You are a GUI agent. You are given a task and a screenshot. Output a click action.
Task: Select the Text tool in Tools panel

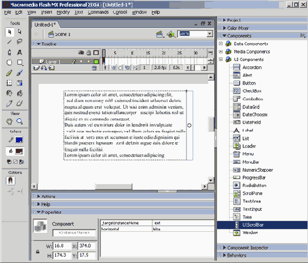[x=19, y=52]
